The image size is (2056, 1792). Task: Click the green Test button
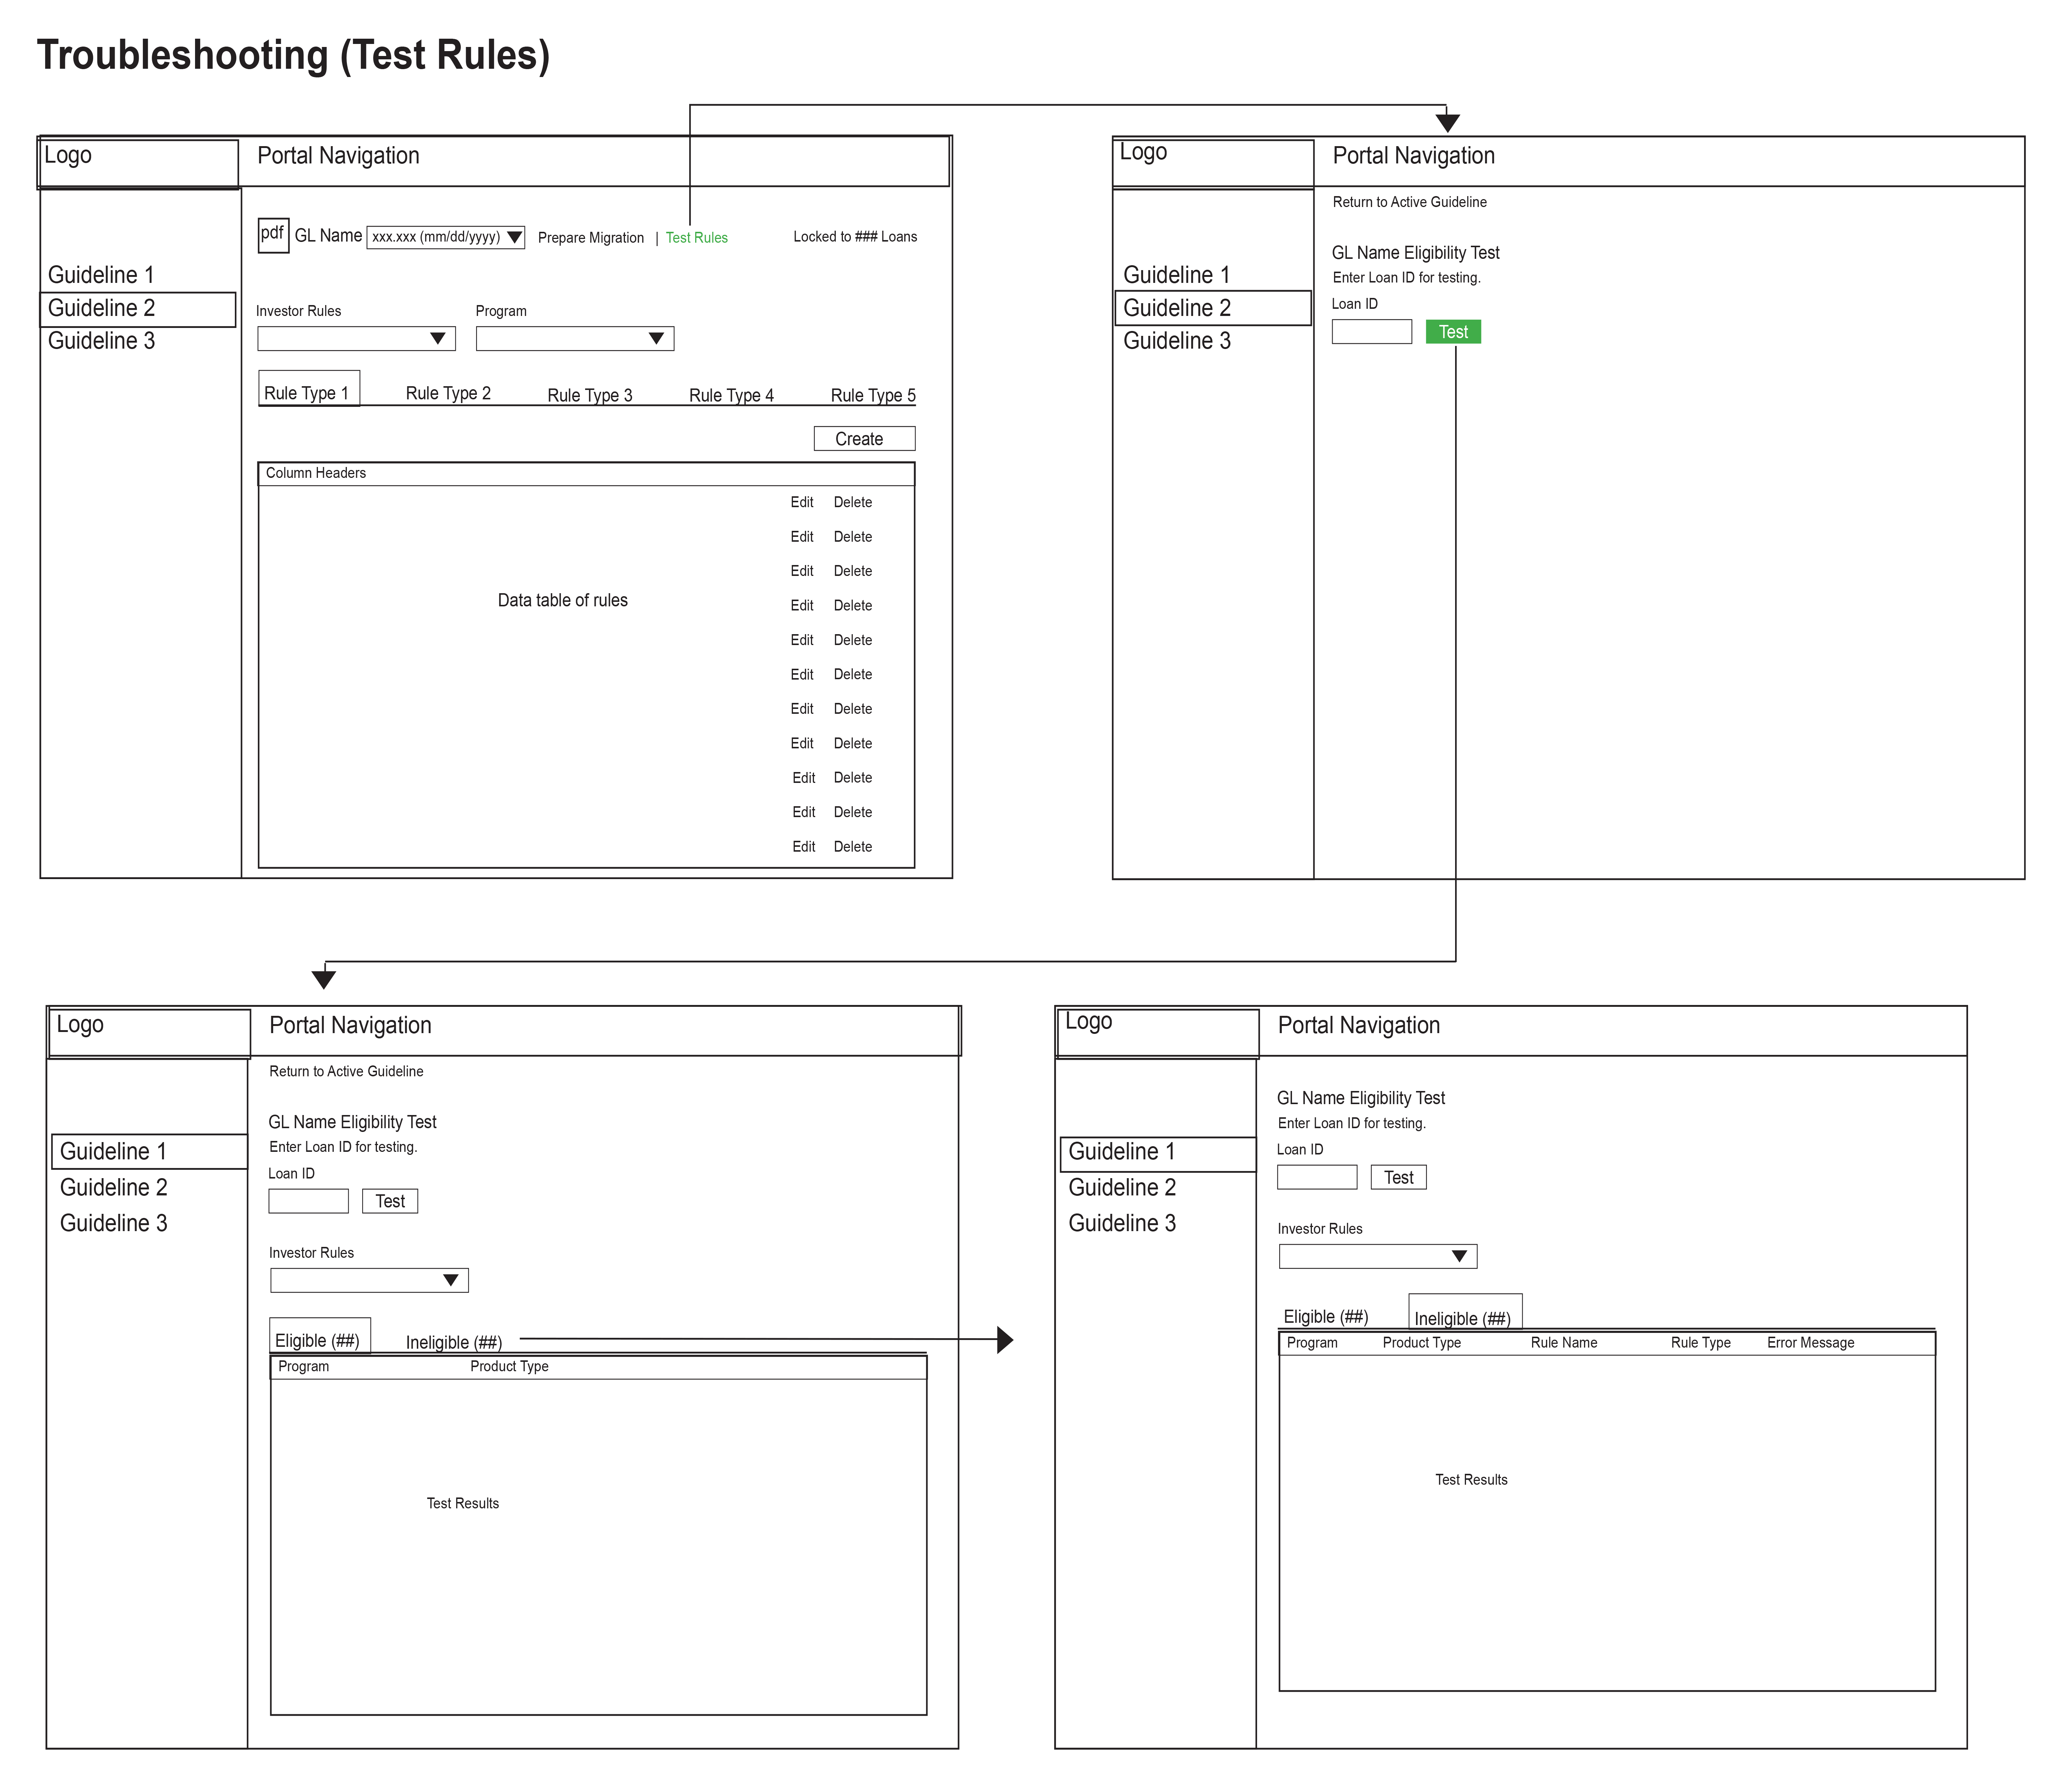(1453, 332)
